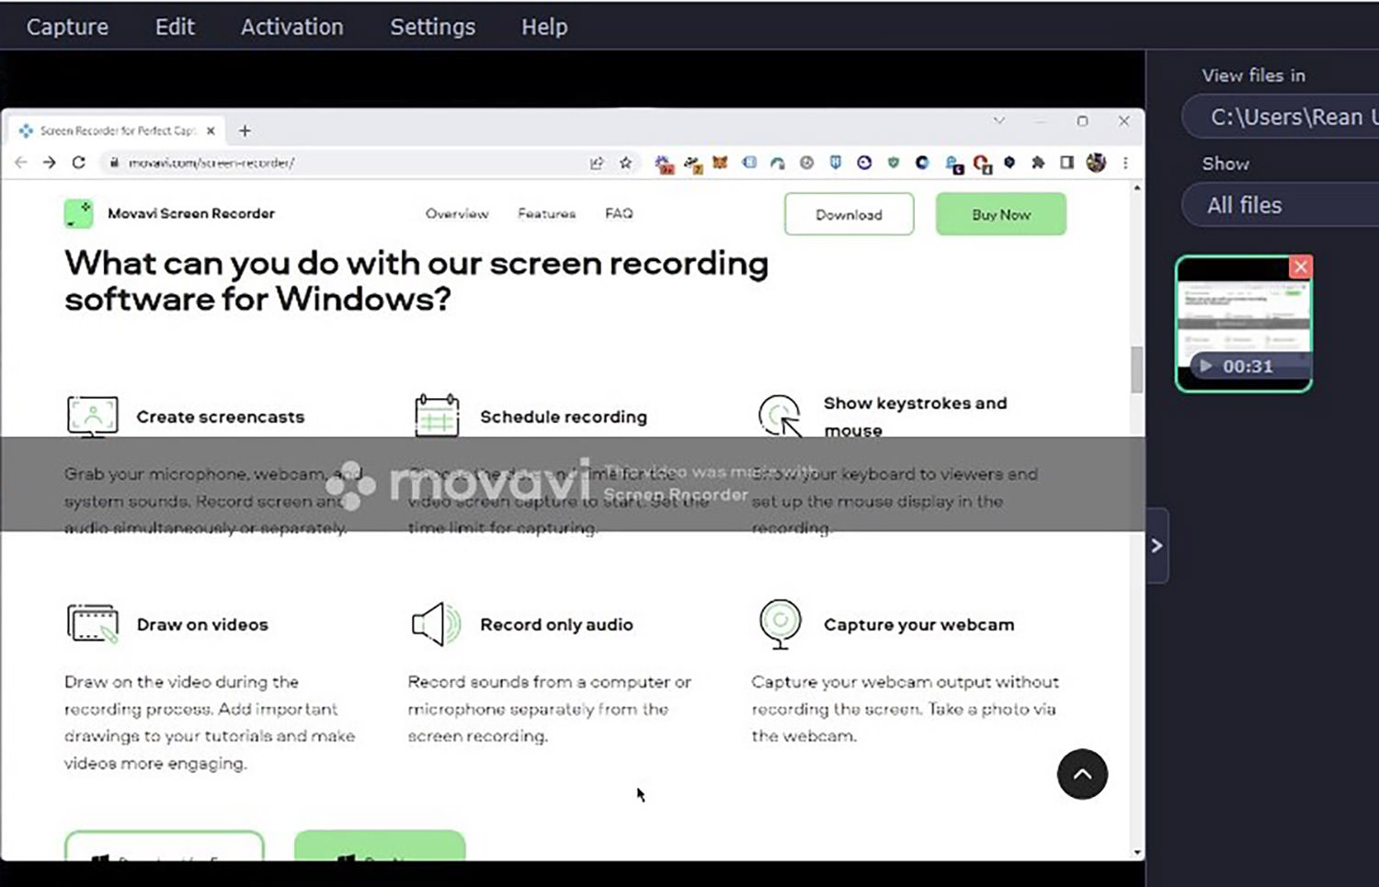Bookmark the page with the star icon
This screenshot has width=1379, height=887.
click(625, 163)
